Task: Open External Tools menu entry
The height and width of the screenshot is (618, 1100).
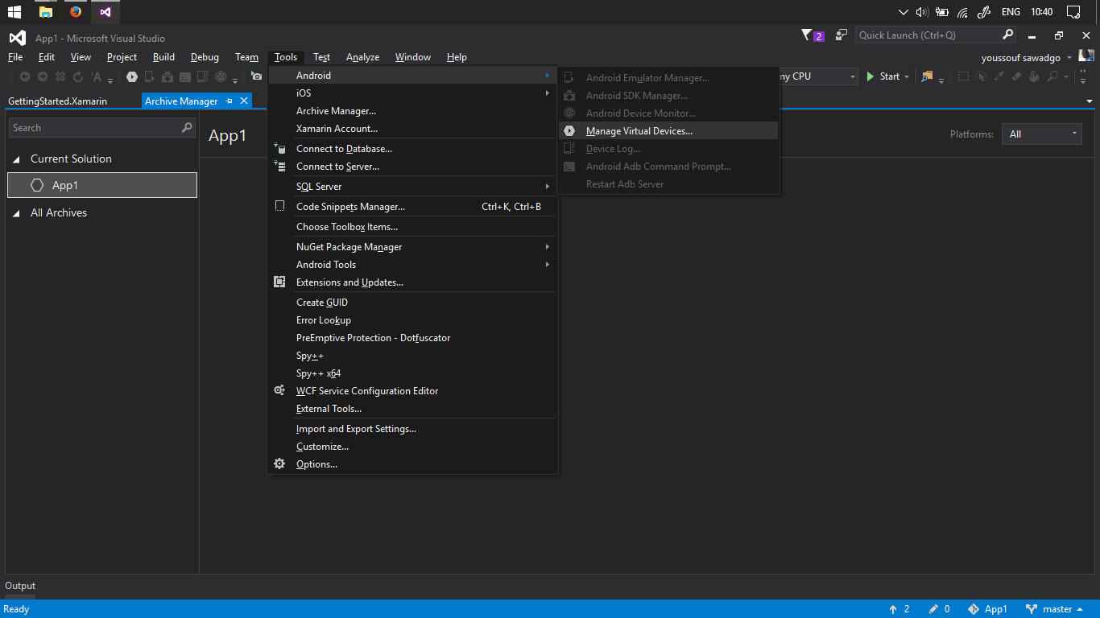Action: [413, 409]
